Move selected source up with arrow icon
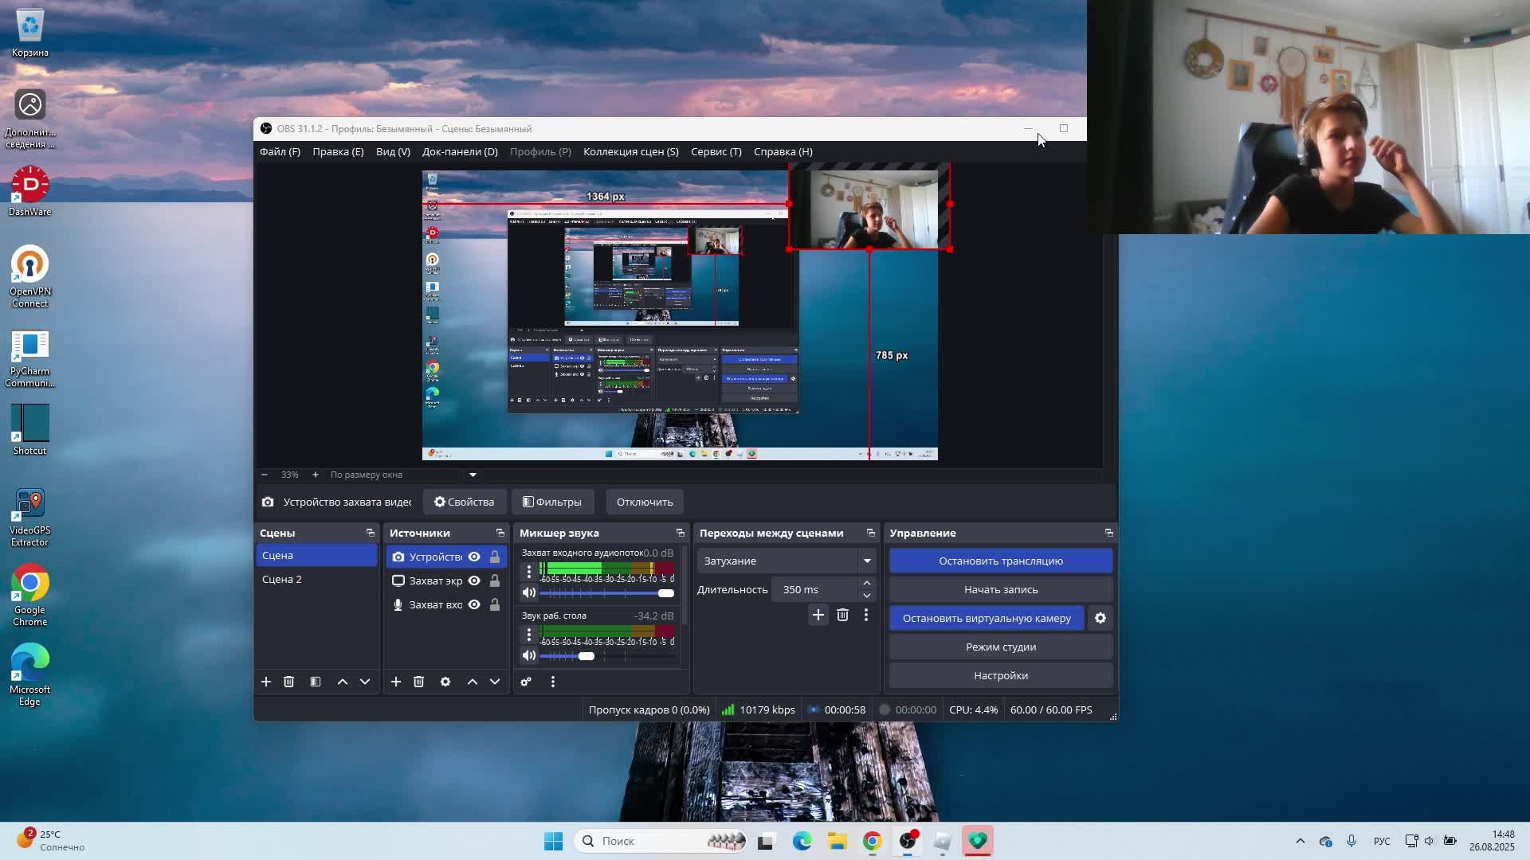This screenshot has height=860, width=1530. coord(472,682)
